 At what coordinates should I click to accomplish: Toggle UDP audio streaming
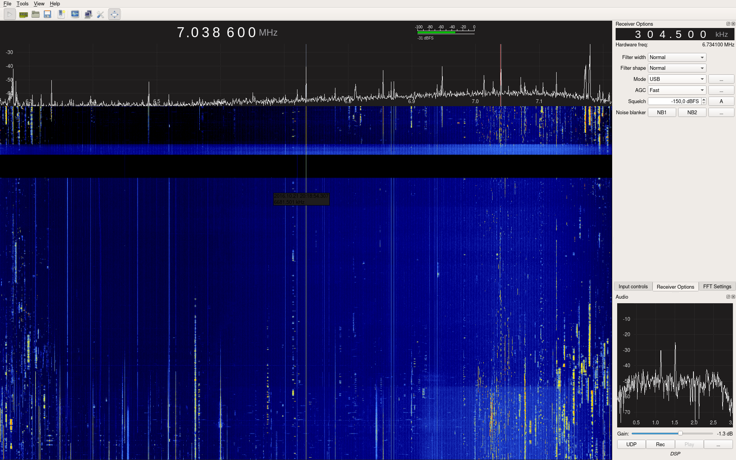coord(631,445)
